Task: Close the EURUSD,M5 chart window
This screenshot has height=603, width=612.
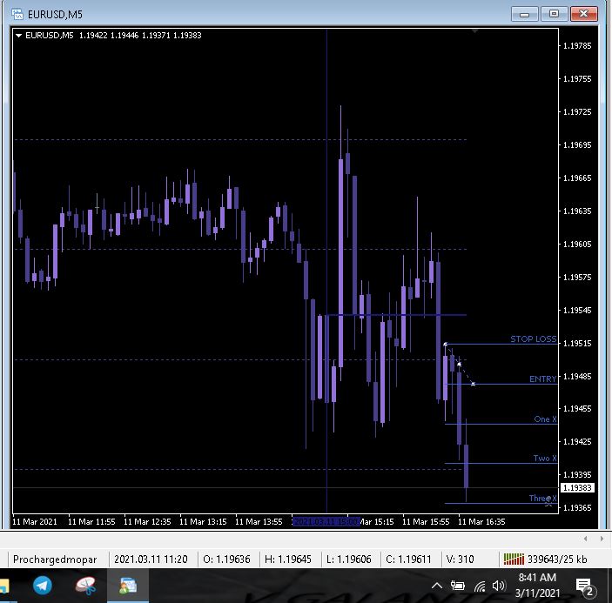Action: [x=584, y=15]
